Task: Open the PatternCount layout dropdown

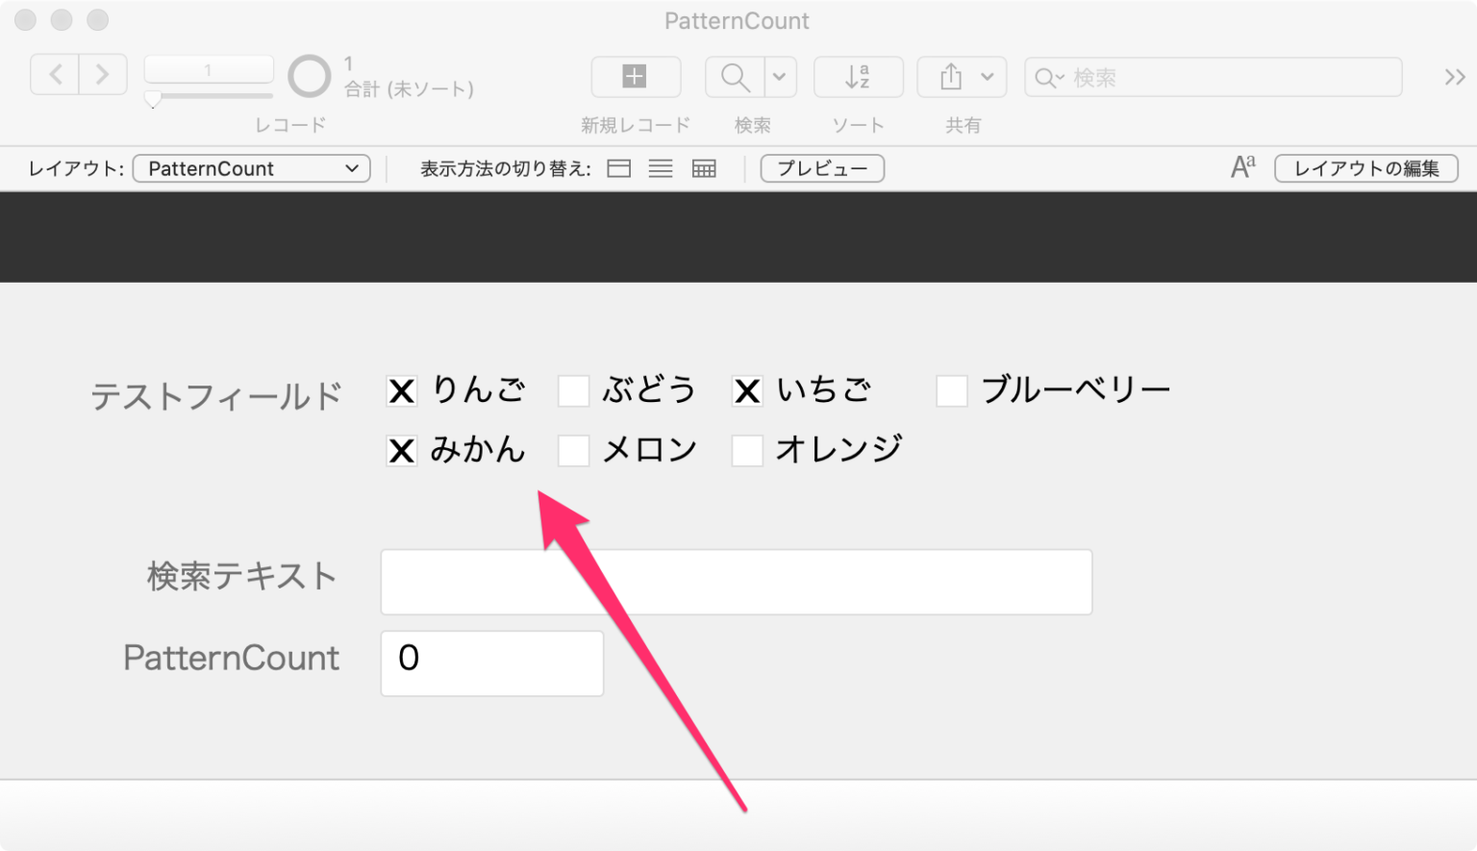Action: (250, 168)
